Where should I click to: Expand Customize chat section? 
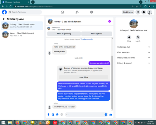[x=134, y=47]
